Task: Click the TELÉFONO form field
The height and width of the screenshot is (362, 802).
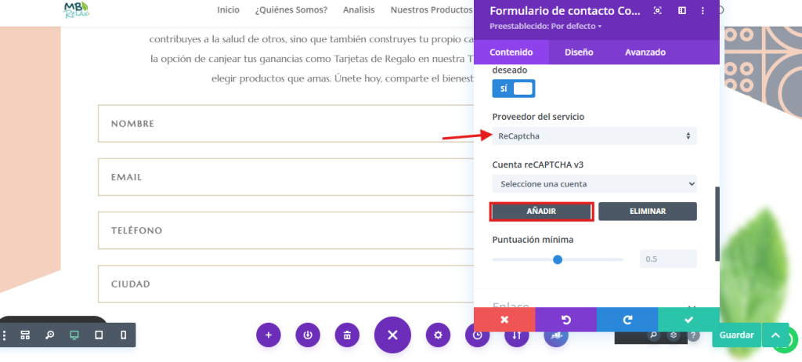Action: (x=287, y=230)
